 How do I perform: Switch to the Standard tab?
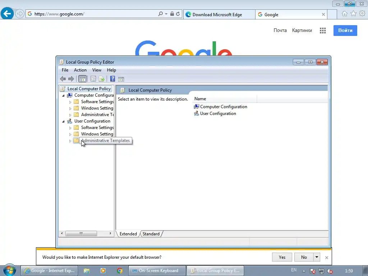(151, 234)
